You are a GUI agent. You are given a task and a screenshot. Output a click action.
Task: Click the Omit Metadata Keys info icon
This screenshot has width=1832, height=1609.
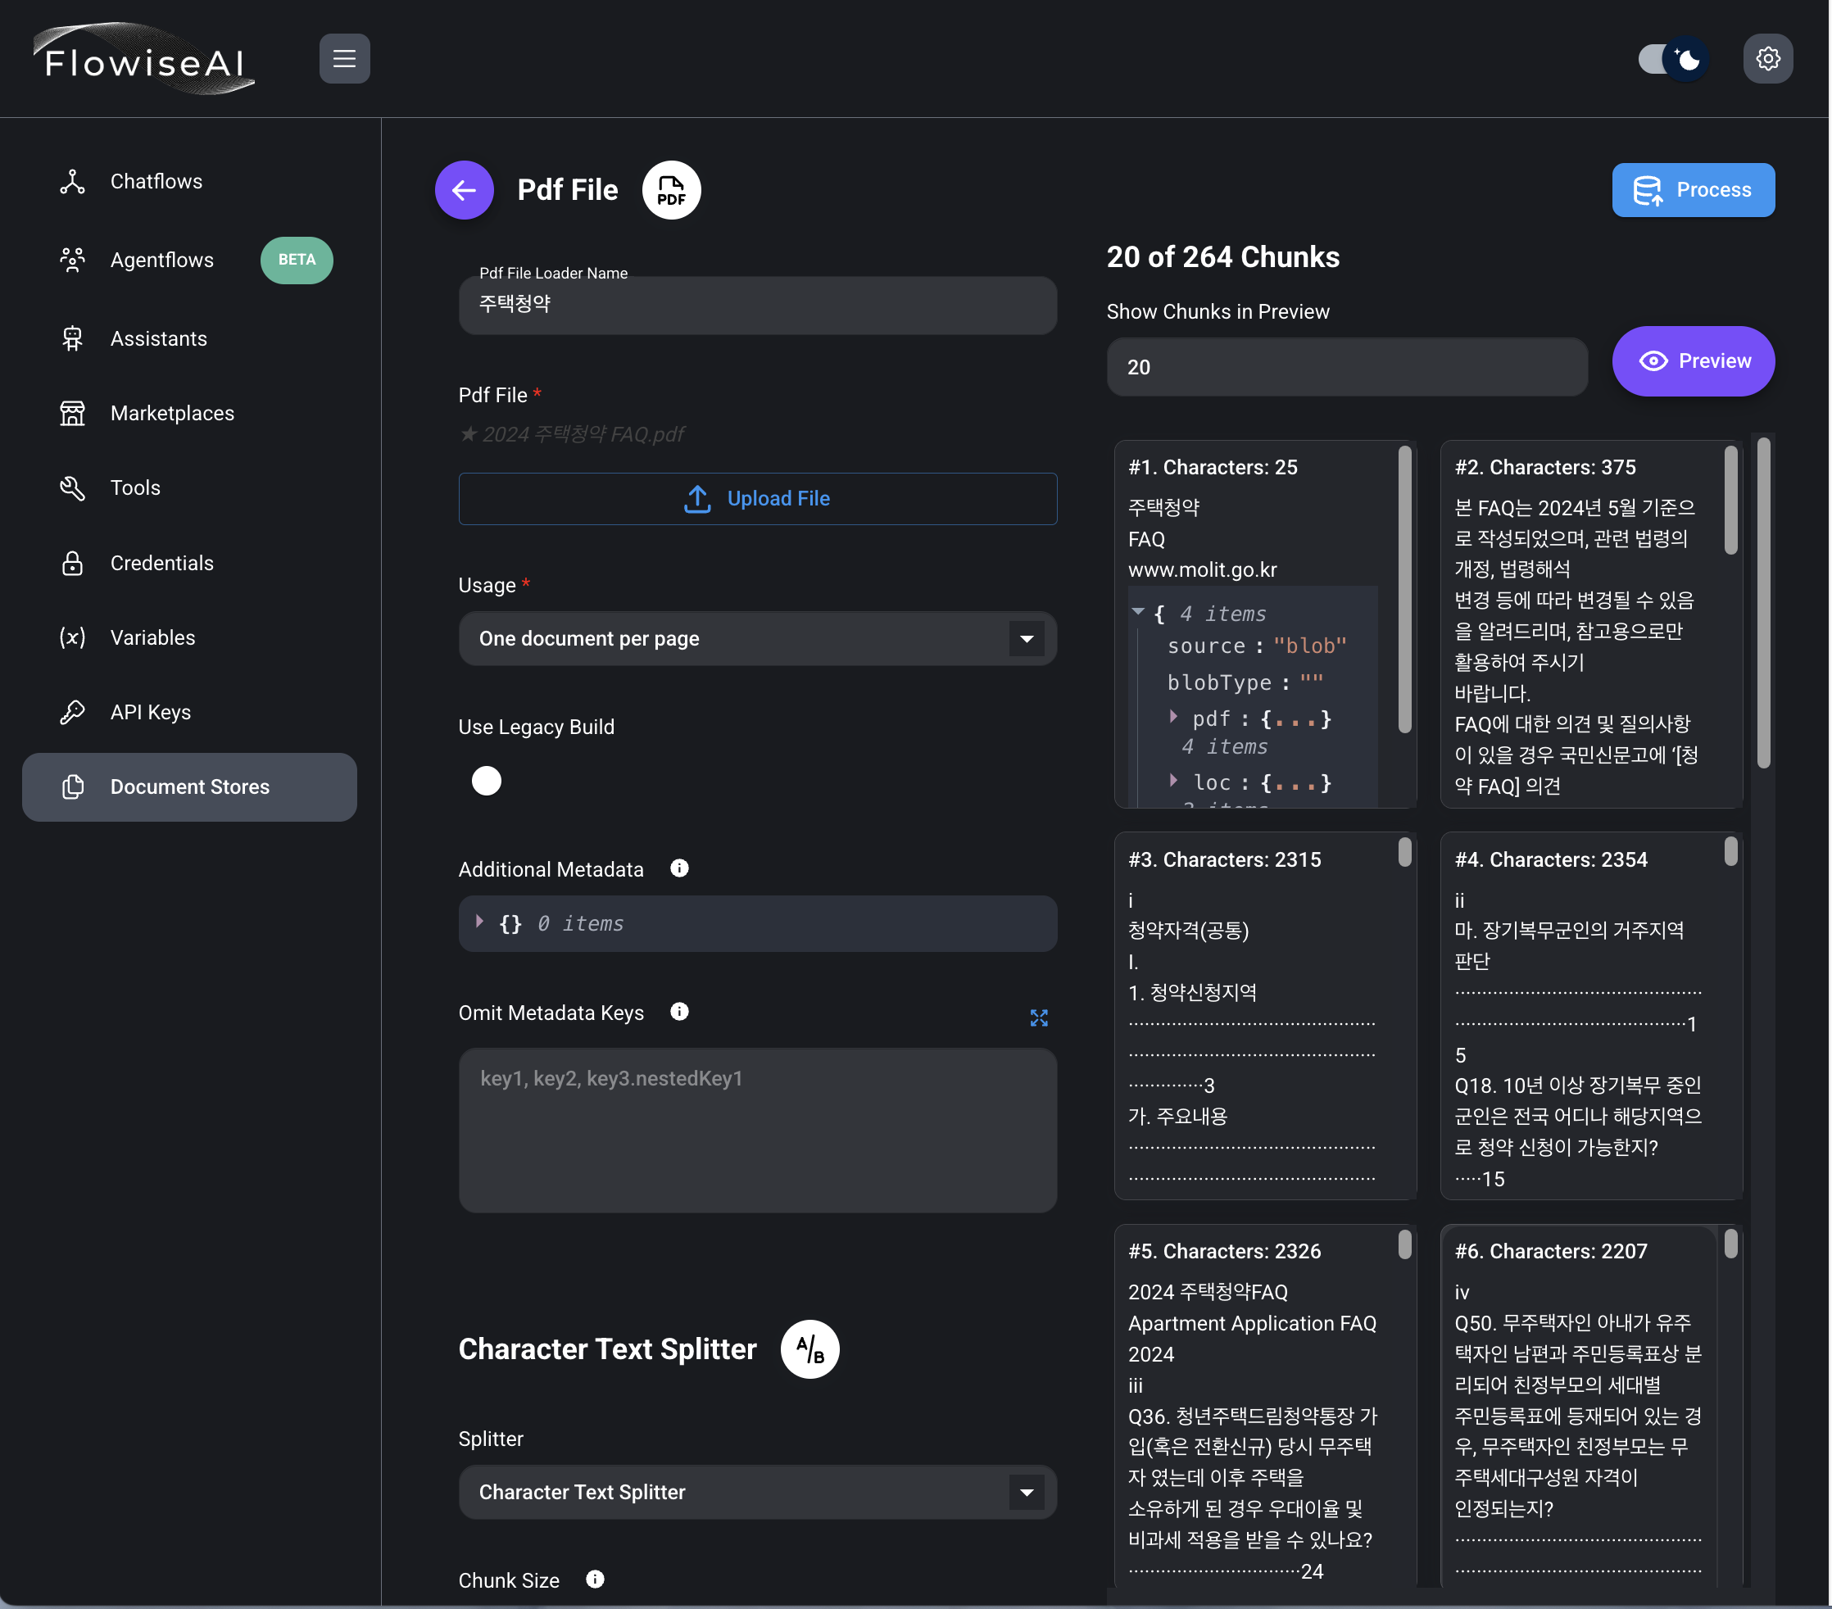679,1011
